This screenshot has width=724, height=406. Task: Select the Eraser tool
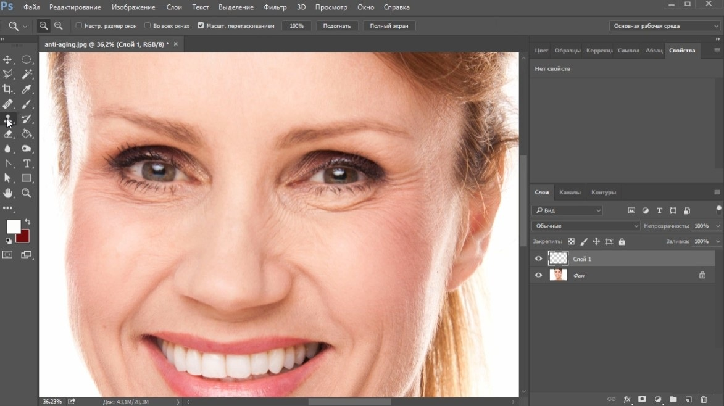(7, 134)
